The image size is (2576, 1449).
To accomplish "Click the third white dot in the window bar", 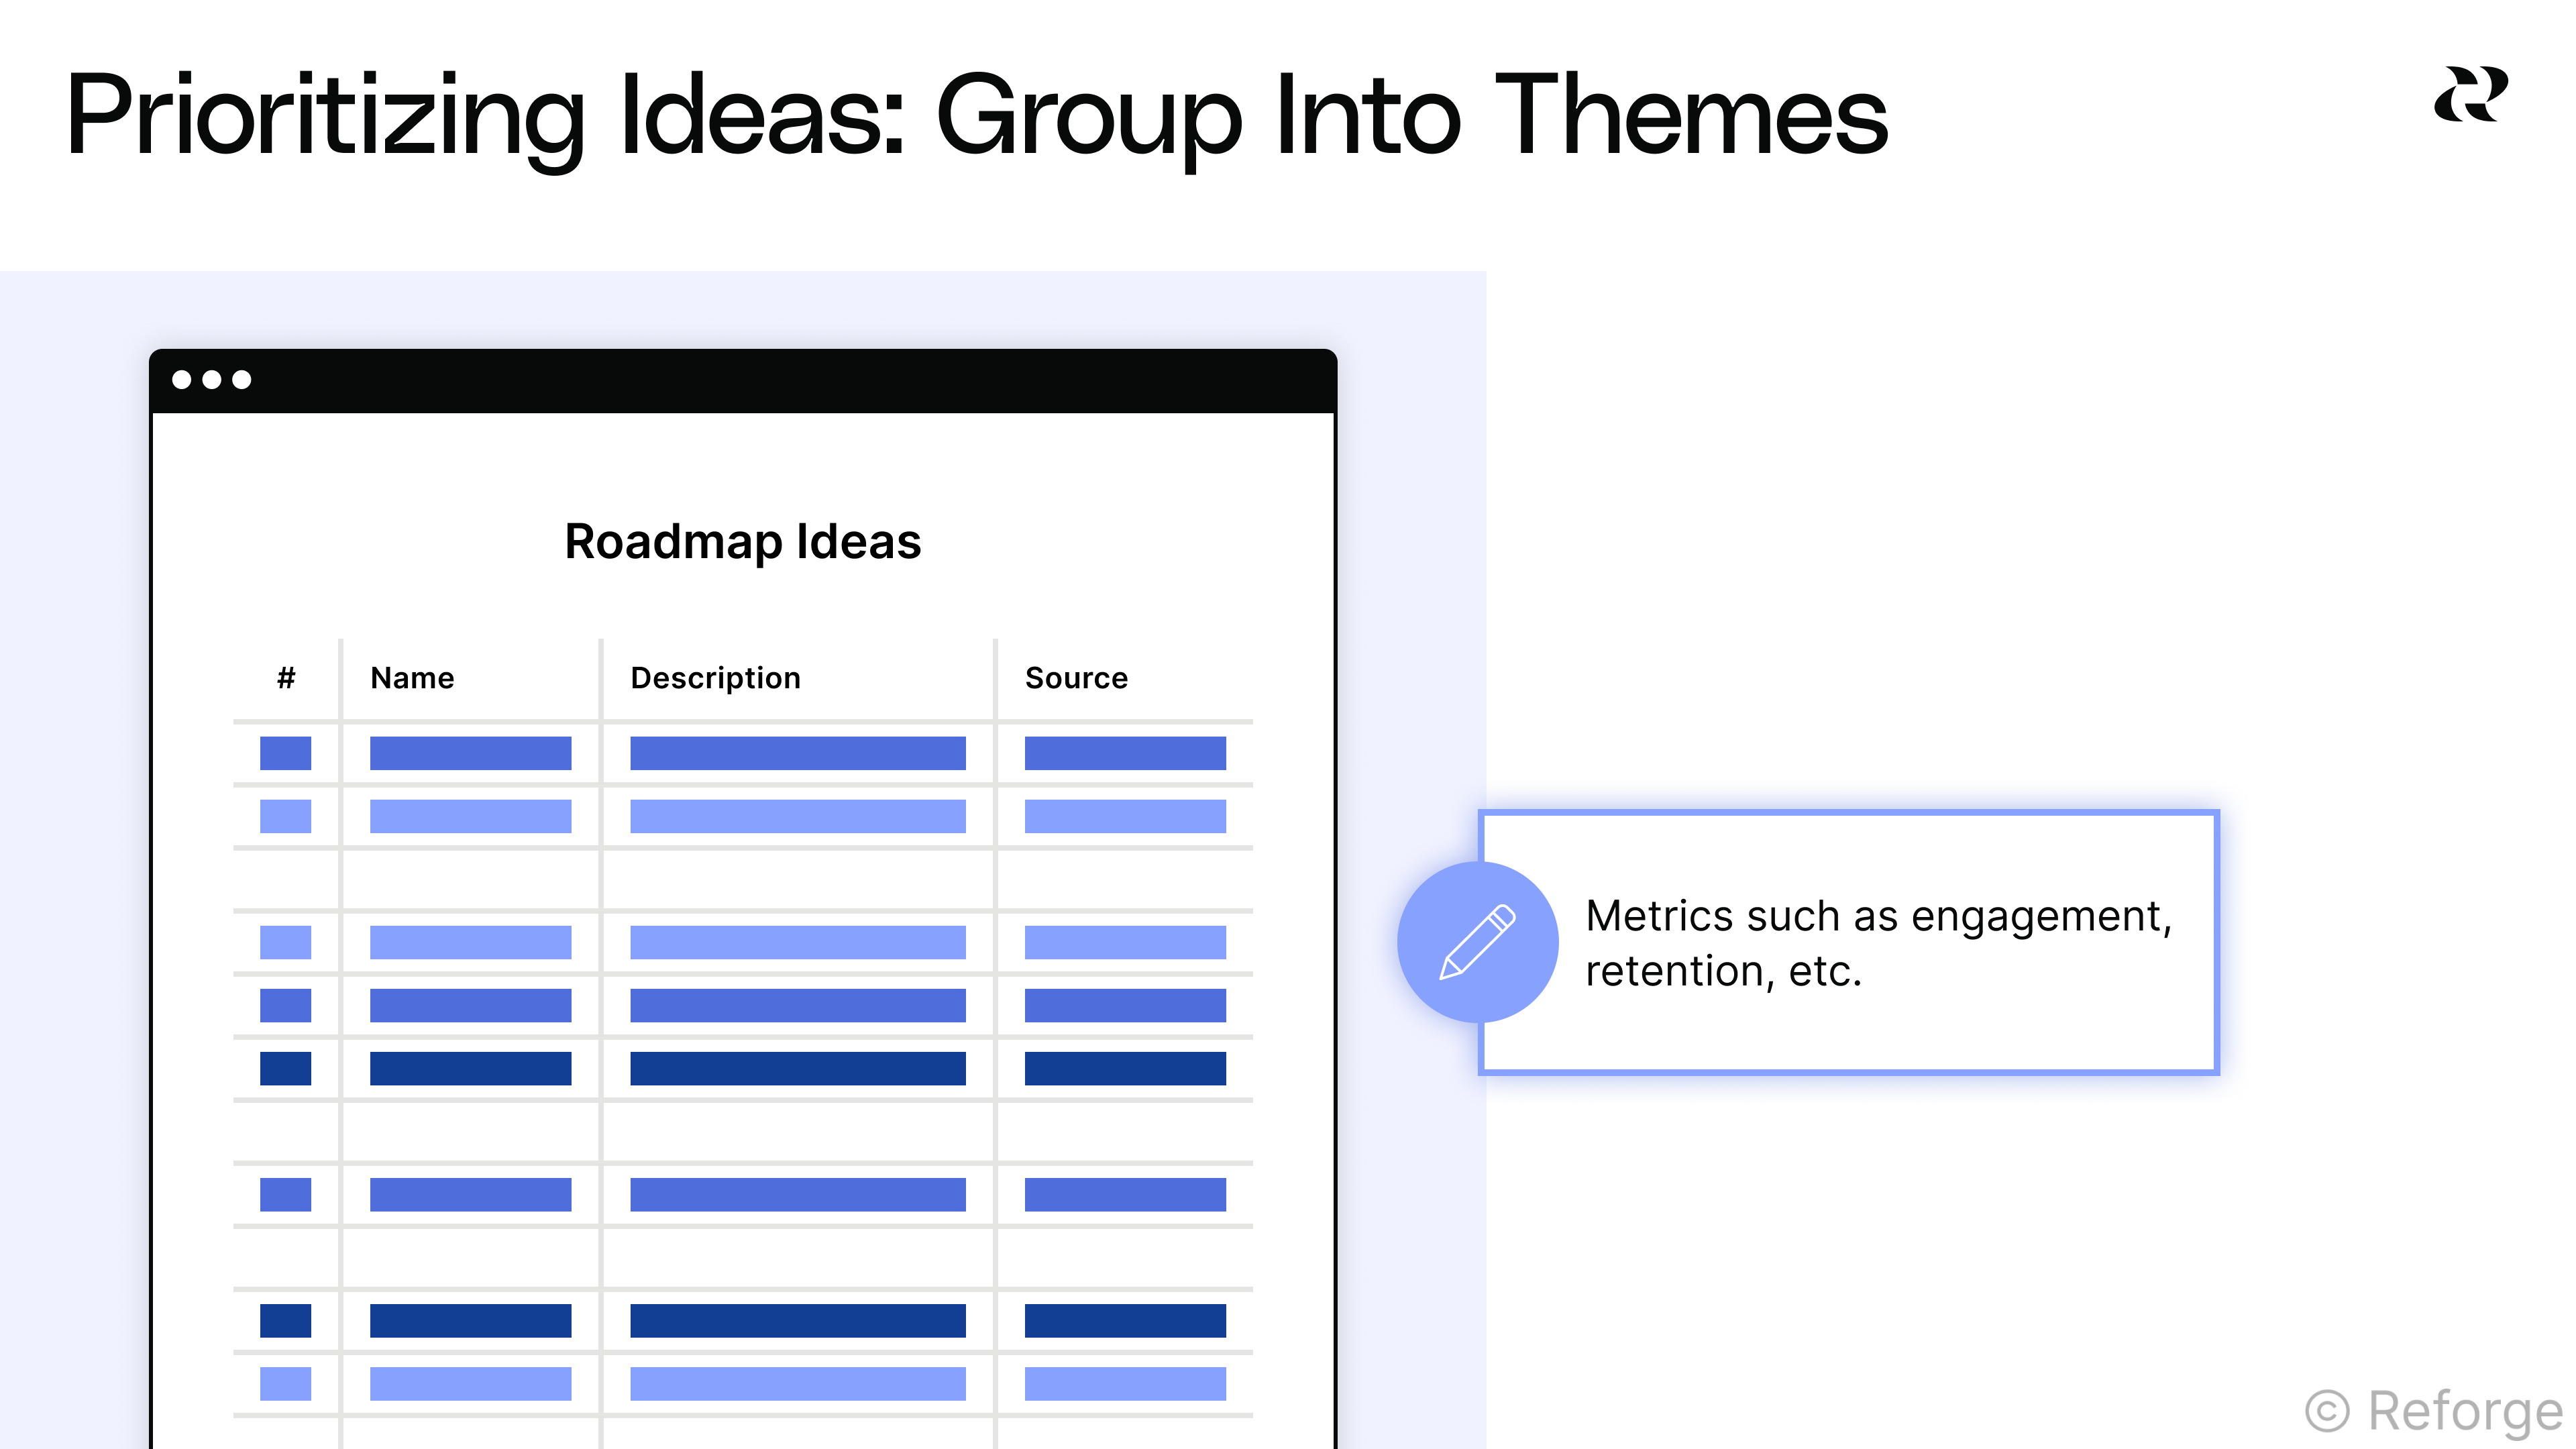I will [x=242, y=380].
